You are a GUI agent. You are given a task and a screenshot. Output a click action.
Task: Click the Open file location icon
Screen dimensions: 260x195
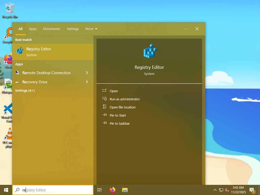click(x=104, y=107)
